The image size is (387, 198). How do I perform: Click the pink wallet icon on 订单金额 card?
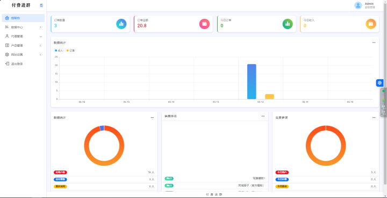pos(204,24)
